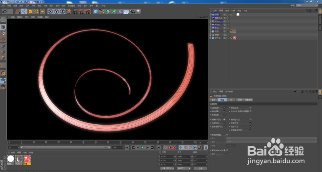Open the 界面 layout dropdown at top right

pos(307,5)
